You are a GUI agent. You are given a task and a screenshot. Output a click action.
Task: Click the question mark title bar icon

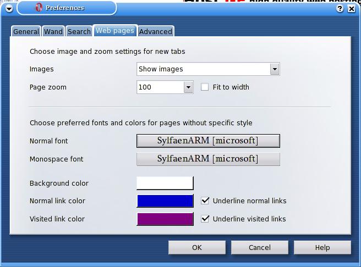(340, 8)
